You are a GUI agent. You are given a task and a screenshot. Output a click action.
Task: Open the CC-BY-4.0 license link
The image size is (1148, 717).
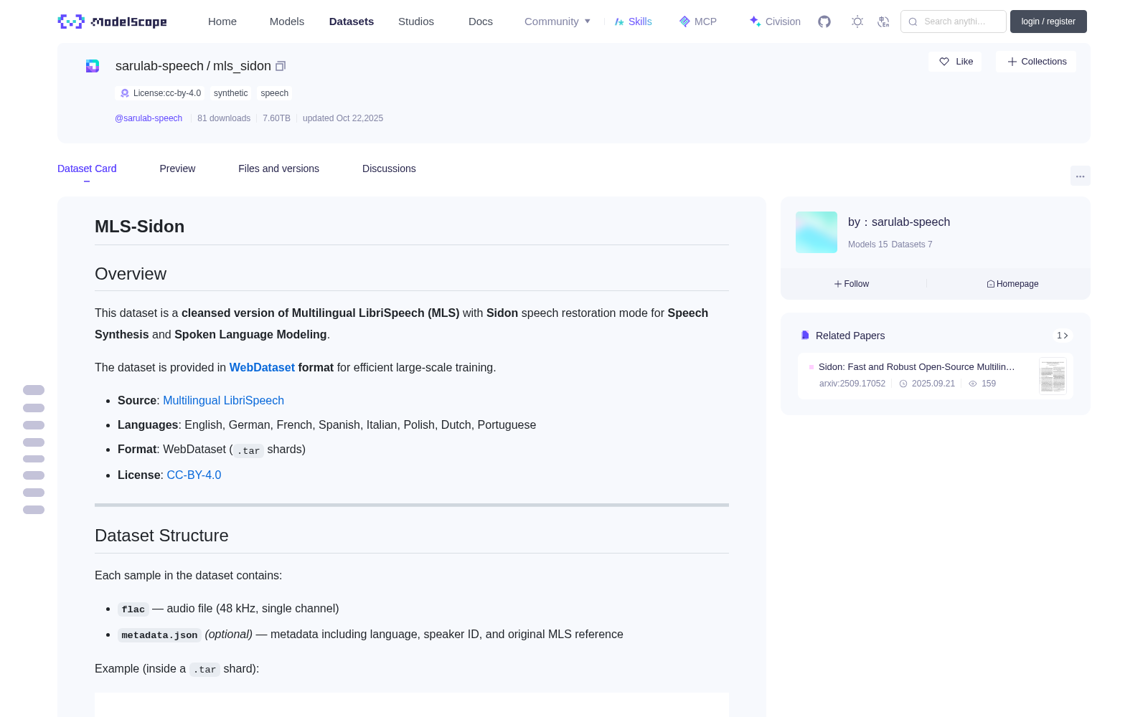pyautogui.click(x=194, y=475)
